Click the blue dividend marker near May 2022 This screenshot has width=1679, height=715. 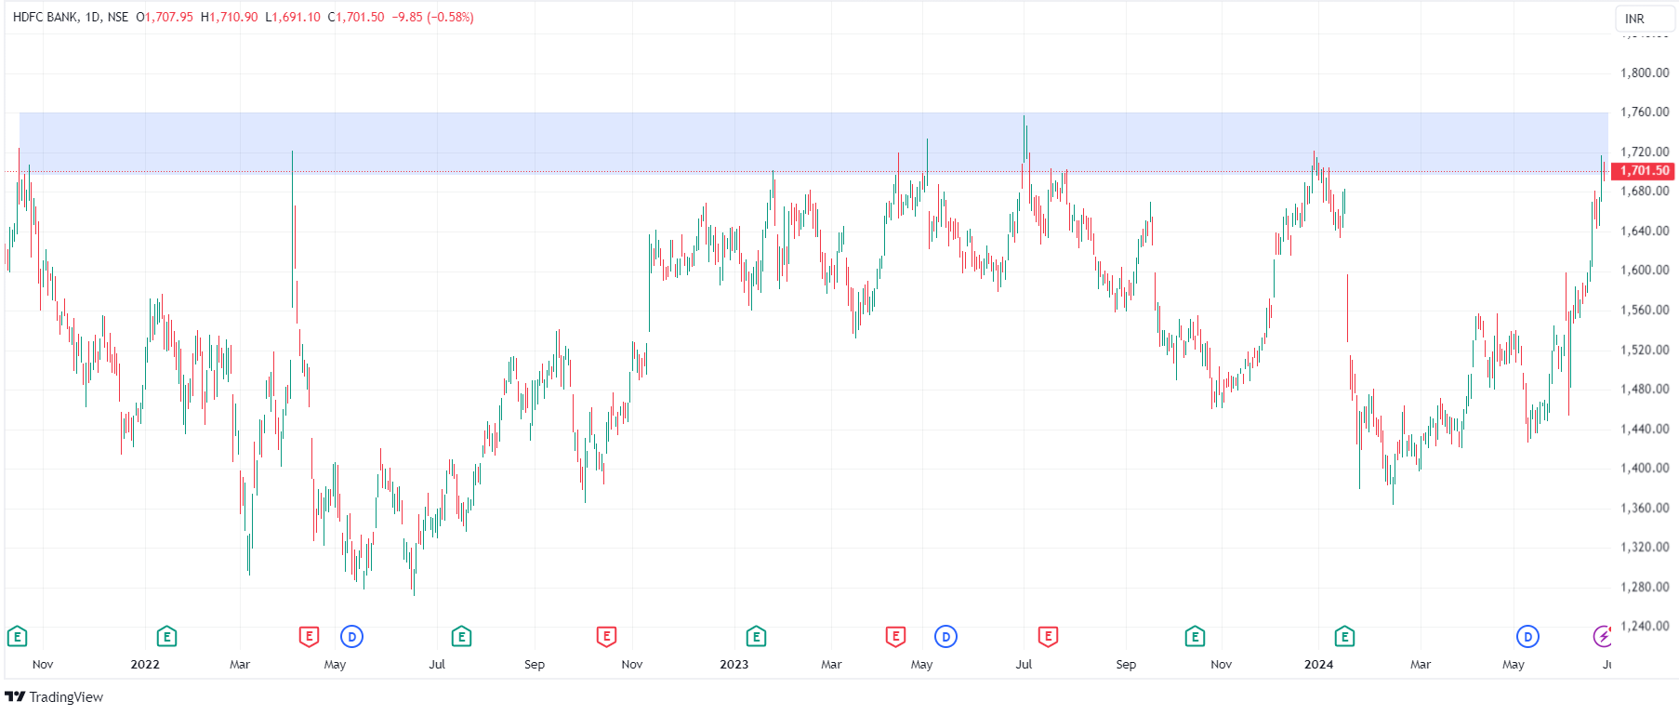351,637
